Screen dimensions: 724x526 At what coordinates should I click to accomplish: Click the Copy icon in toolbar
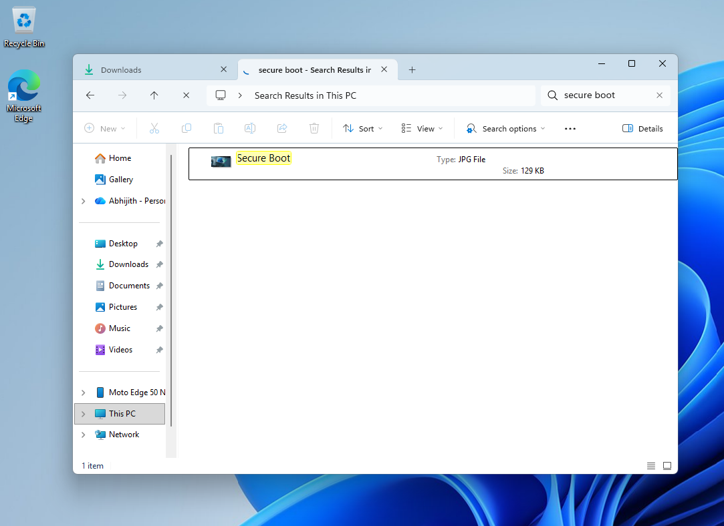[187, 128]
